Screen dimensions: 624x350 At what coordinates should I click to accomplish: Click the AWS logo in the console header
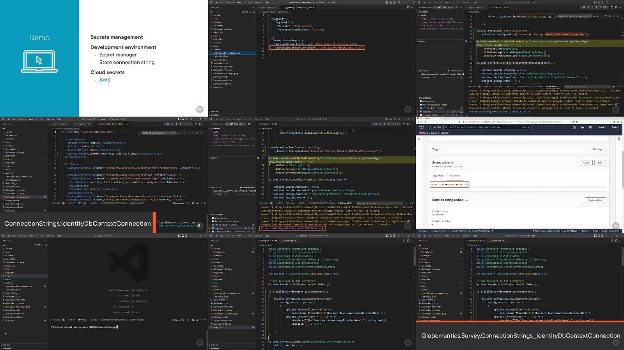point(421,127)
